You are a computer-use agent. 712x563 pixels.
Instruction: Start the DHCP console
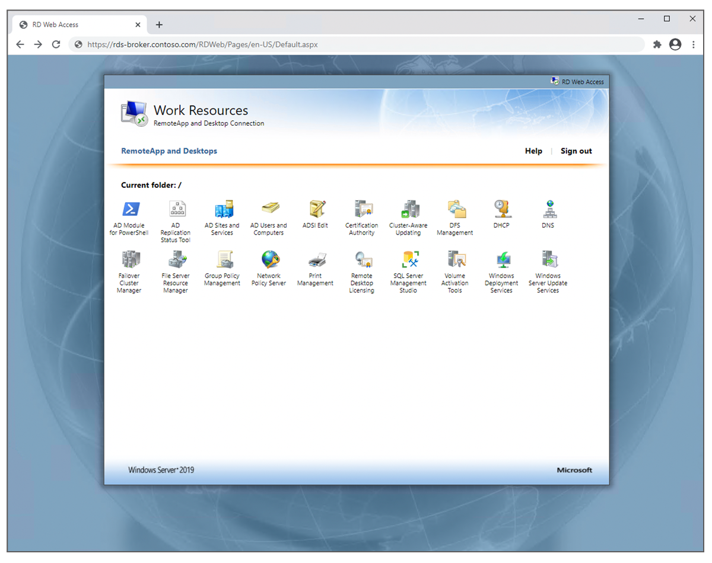(x=501, y=209)
